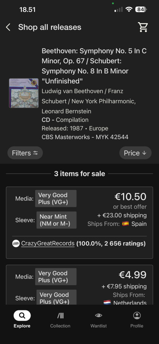This screenshot has height=344, width=159.
Task: Tap the release title text
Action: coord(94,66)
